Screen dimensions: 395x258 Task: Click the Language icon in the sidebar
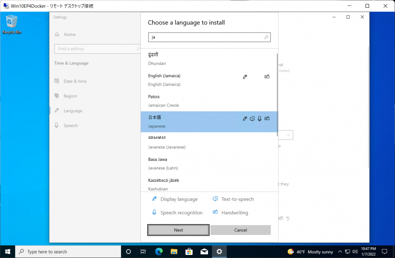[x=57, y=111]
